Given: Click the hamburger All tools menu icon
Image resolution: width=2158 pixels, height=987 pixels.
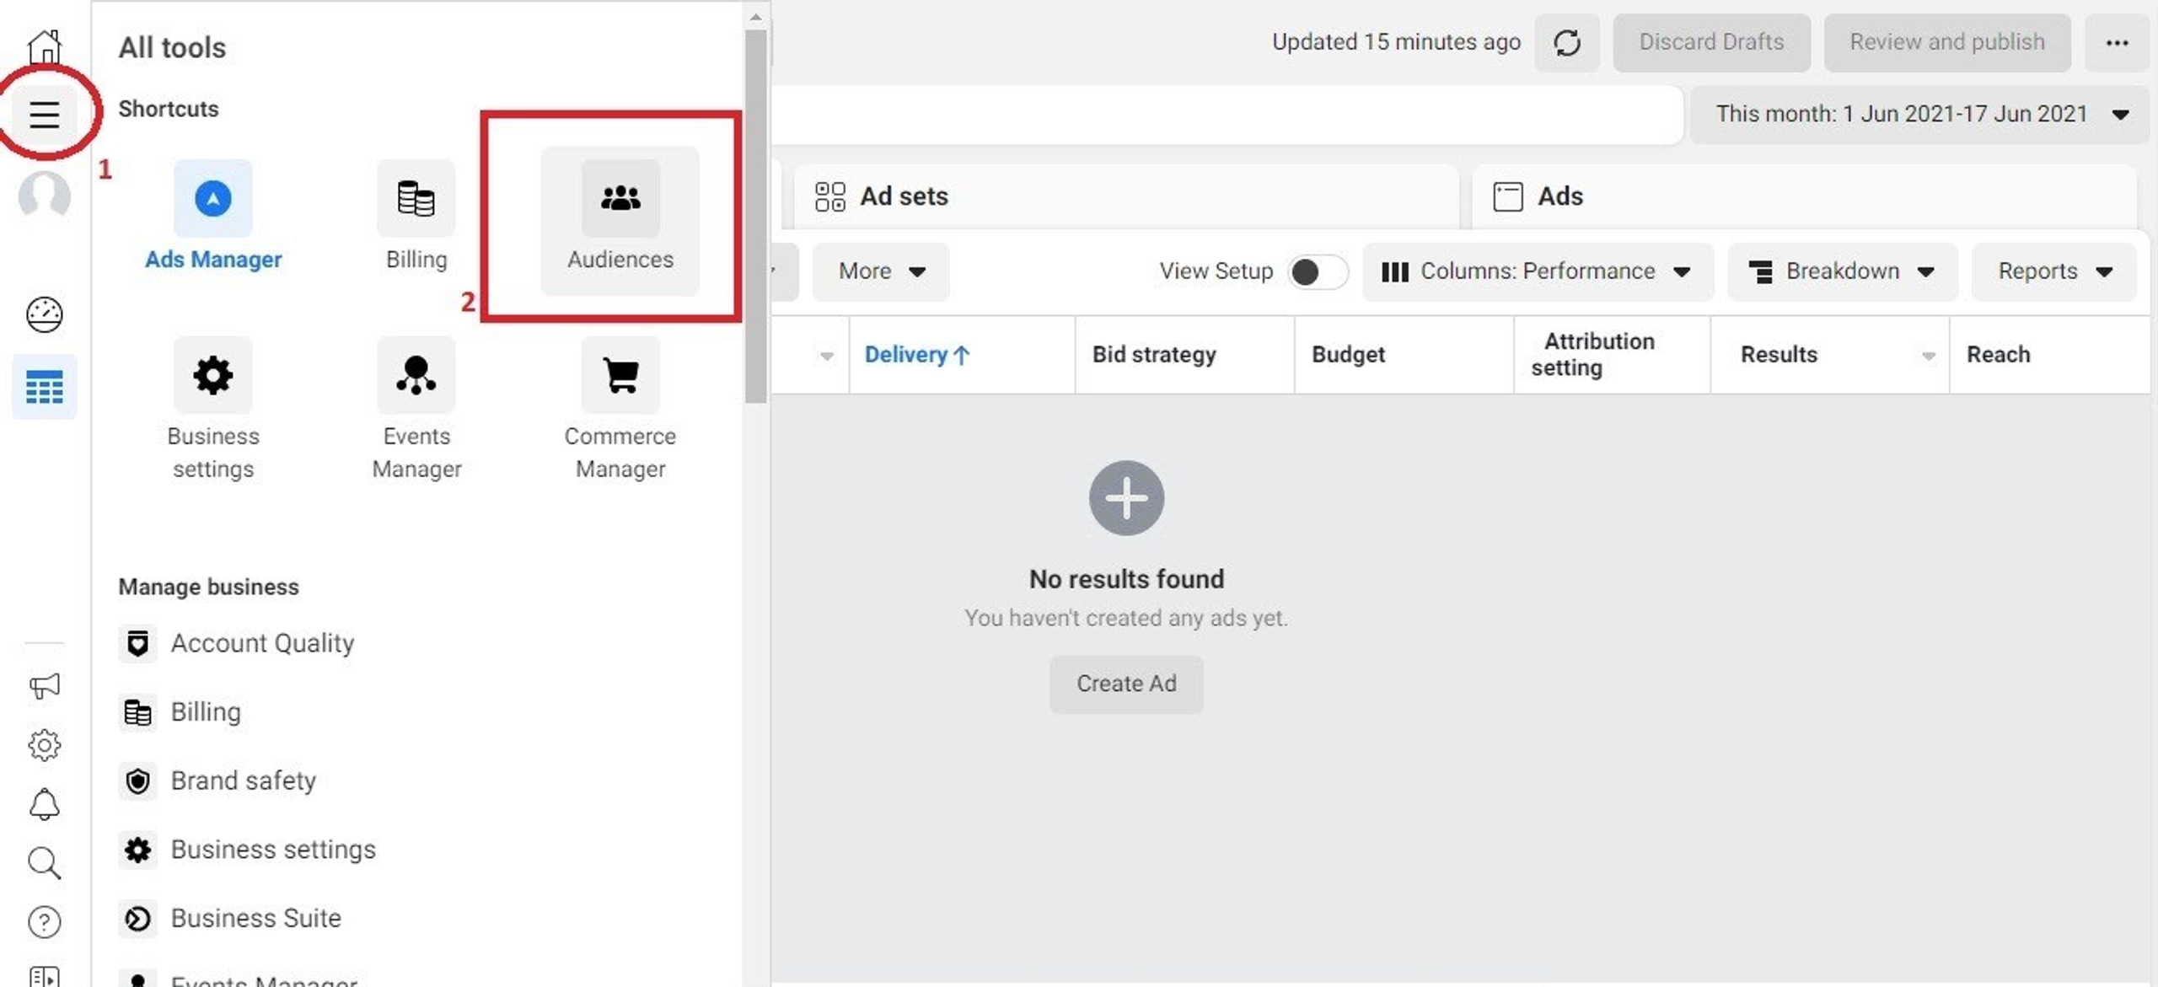Looking at the screenshot, I should pyautogui.click(x=45, y=114).
